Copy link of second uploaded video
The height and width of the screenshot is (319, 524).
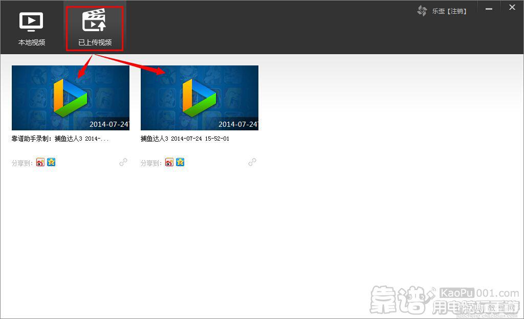click(252, 162)
